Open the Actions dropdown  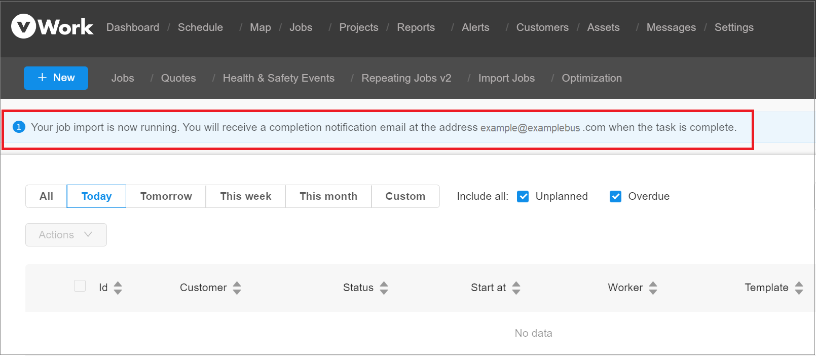click(66, 235)
